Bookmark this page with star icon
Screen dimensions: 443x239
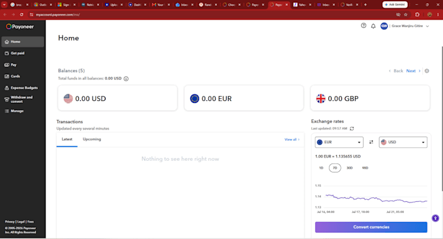pos(406,14)
